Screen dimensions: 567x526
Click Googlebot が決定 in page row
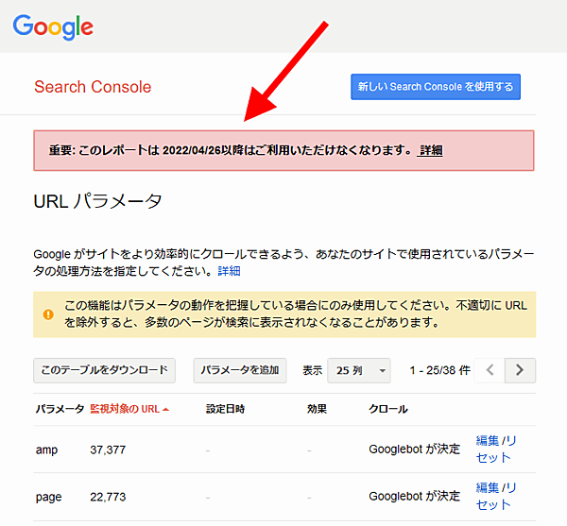point(414,497)
